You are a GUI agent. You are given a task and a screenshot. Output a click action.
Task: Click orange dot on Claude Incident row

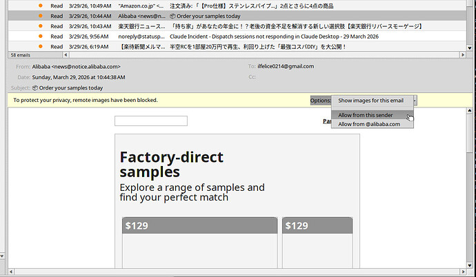41,37
